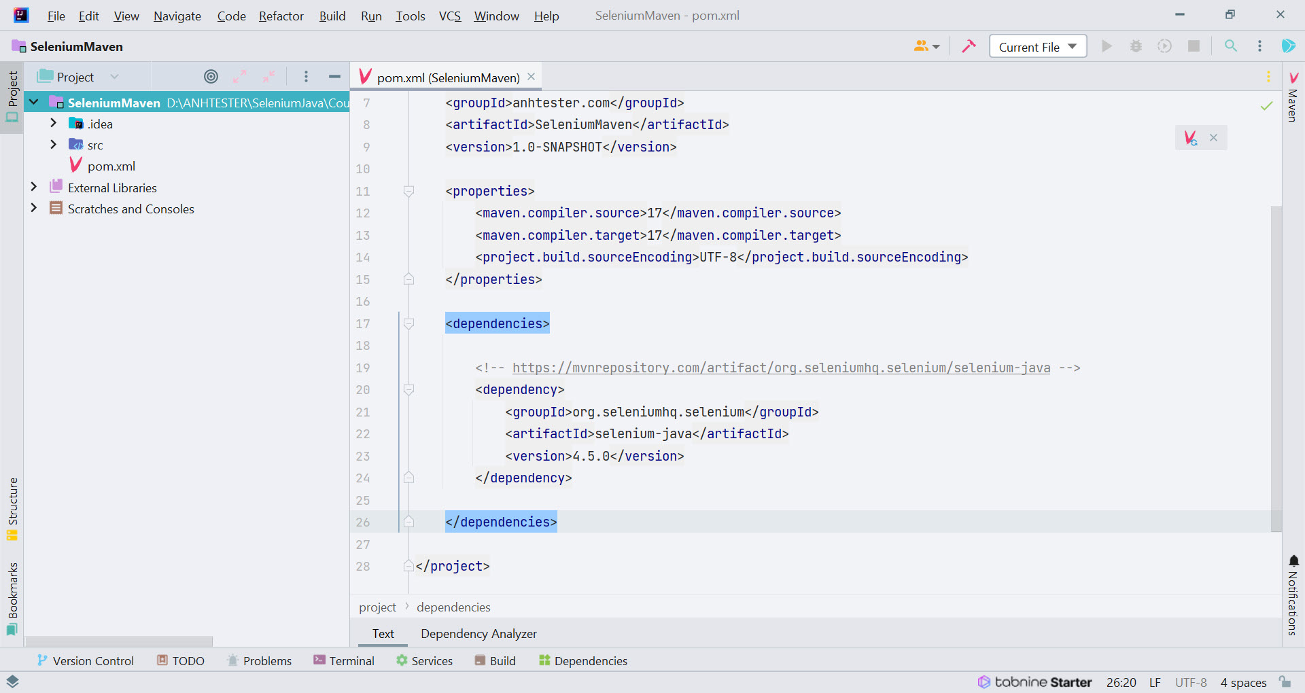Open the toolbar more-options kebab menu
The width and height of the screenshot is (1305, 693).
click(1259, 46)
